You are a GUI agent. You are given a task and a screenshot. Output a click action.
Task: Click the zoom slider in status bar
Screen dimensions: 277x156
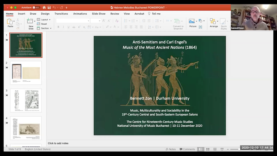point(239,149)
